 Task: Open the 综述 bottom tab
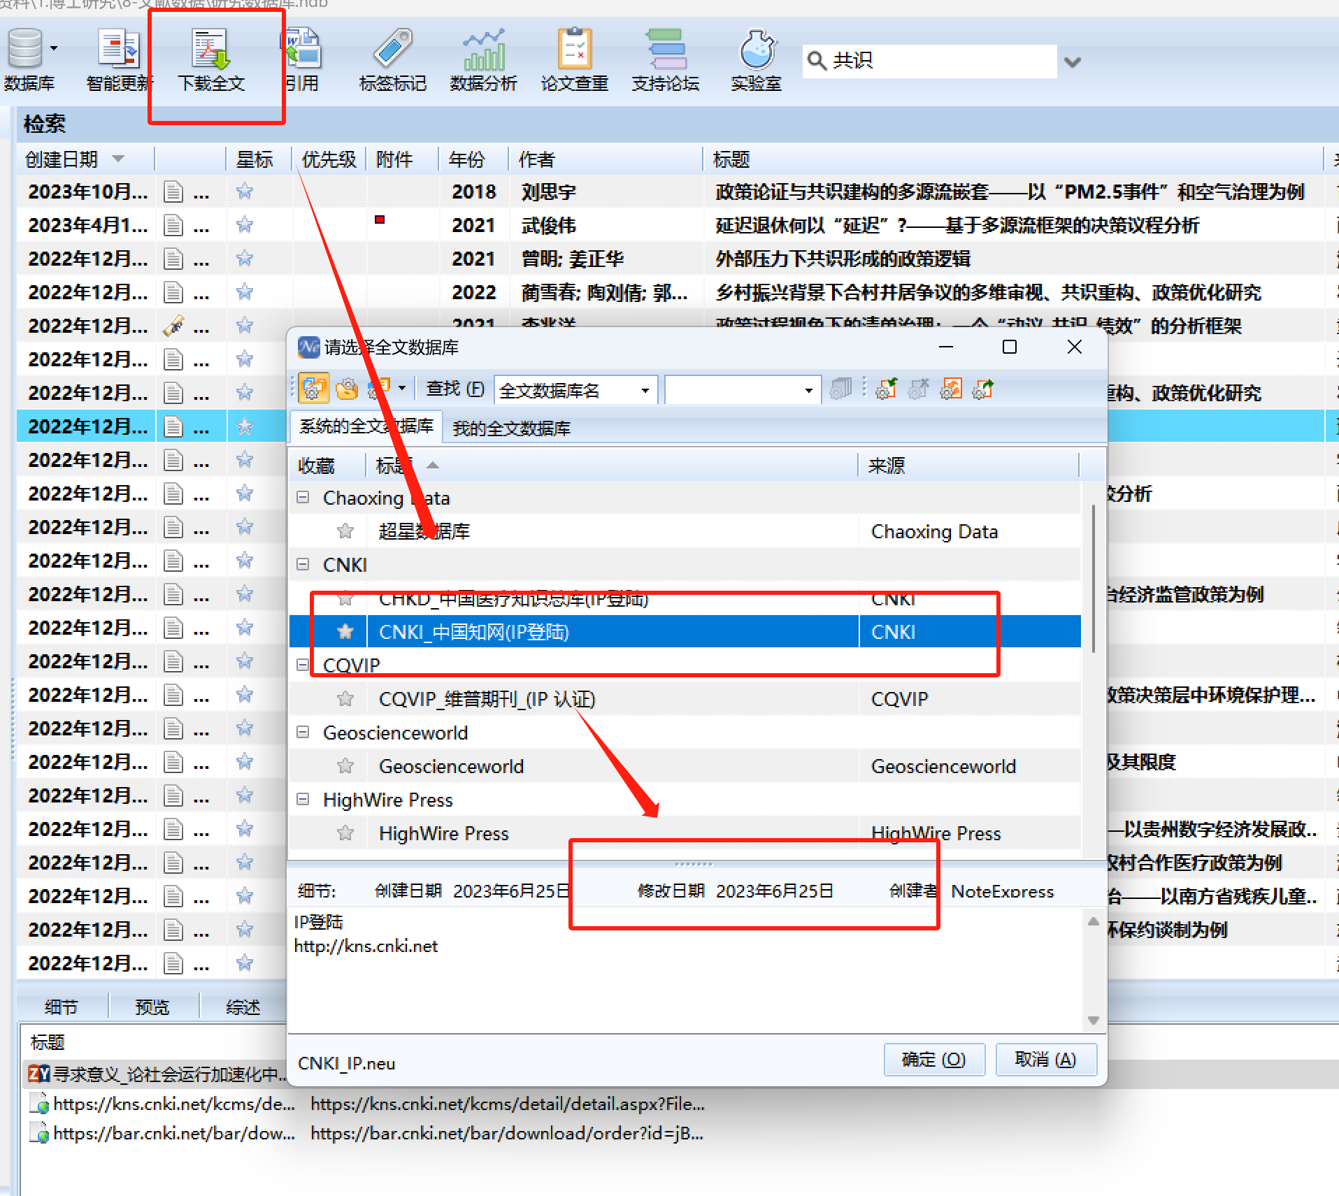click(x=243, y=1007)
